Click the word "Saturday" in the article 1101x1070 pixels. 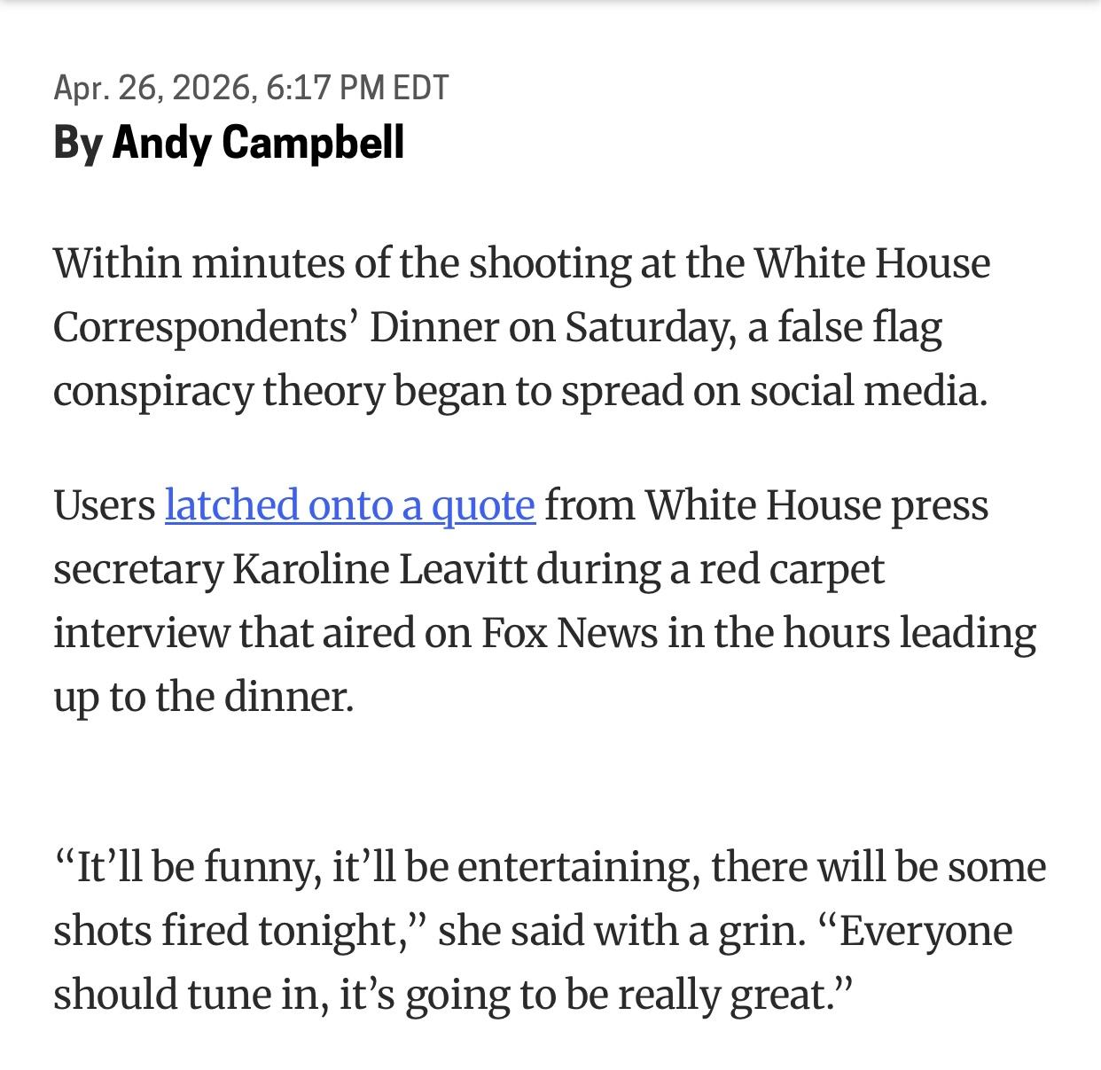pos(649,327)
